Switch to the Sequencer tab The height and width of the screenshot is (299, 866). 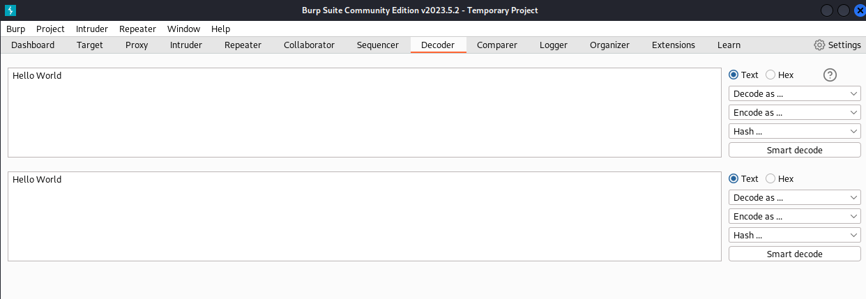(378, 45)
